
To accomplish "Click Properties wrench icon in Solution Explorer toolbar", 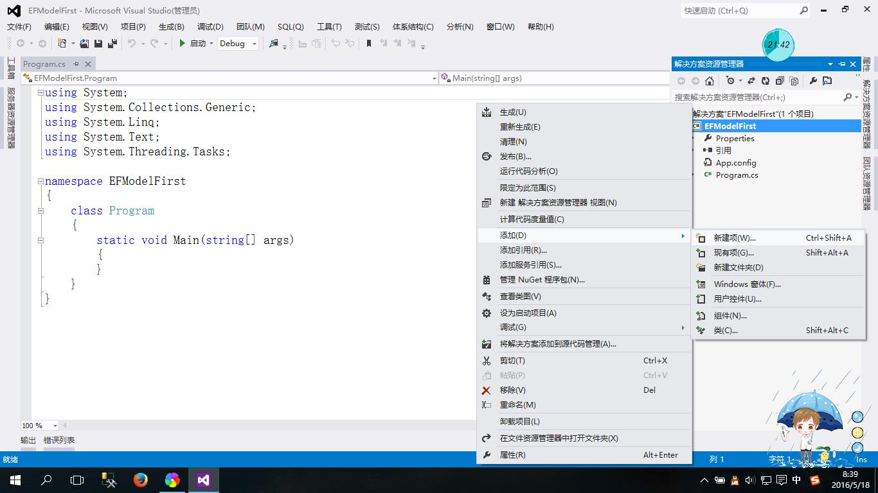I will pos(813,81).
